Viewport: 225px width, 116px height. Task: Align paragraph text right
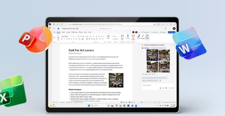pyautogui.click(x=92, y=39)
